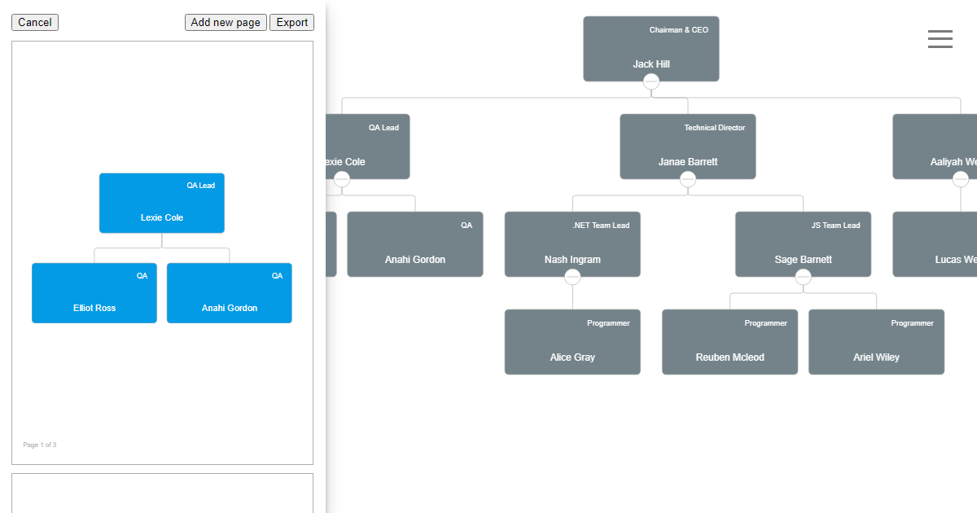The width and height of the screenshot is (977, 513).
Task: Select Anahi Gordon node in main chart
Action: click(415, 244)
